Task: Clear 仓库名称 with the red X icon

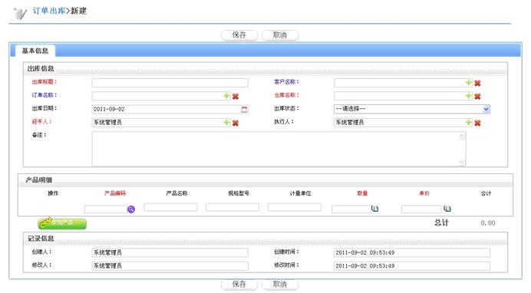Action: click(x=477, y=97)
